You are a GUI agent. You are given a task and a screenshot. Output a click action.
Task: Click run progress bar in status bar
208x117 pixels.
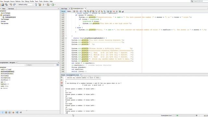click(x=184, y=116)
